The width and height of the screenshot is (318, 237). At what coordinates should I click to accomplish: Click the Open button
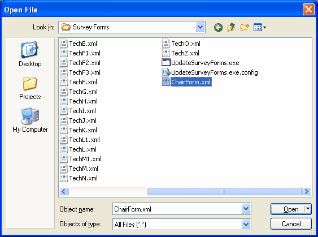[288, 209]
